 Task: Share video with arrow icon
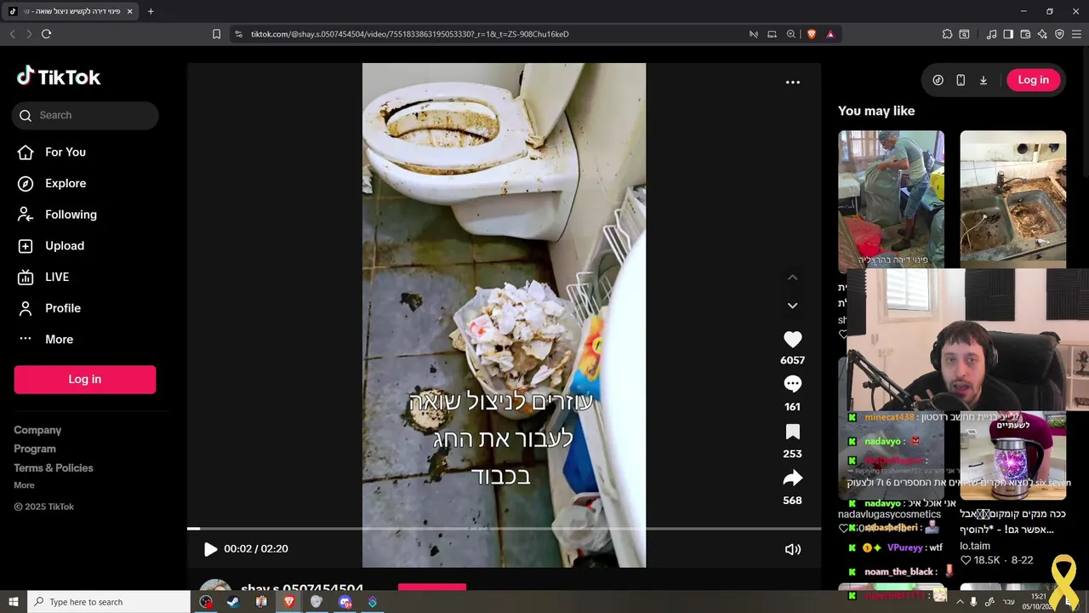pos(792,478)
